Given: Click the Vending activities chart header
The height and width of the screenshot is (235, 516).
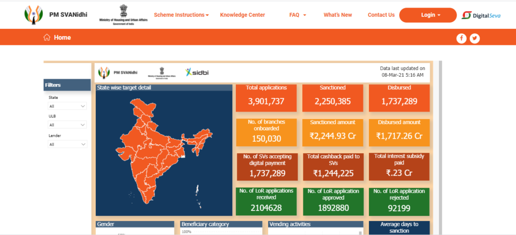Looking at the screenshot, I should click(x=315, y=224).
